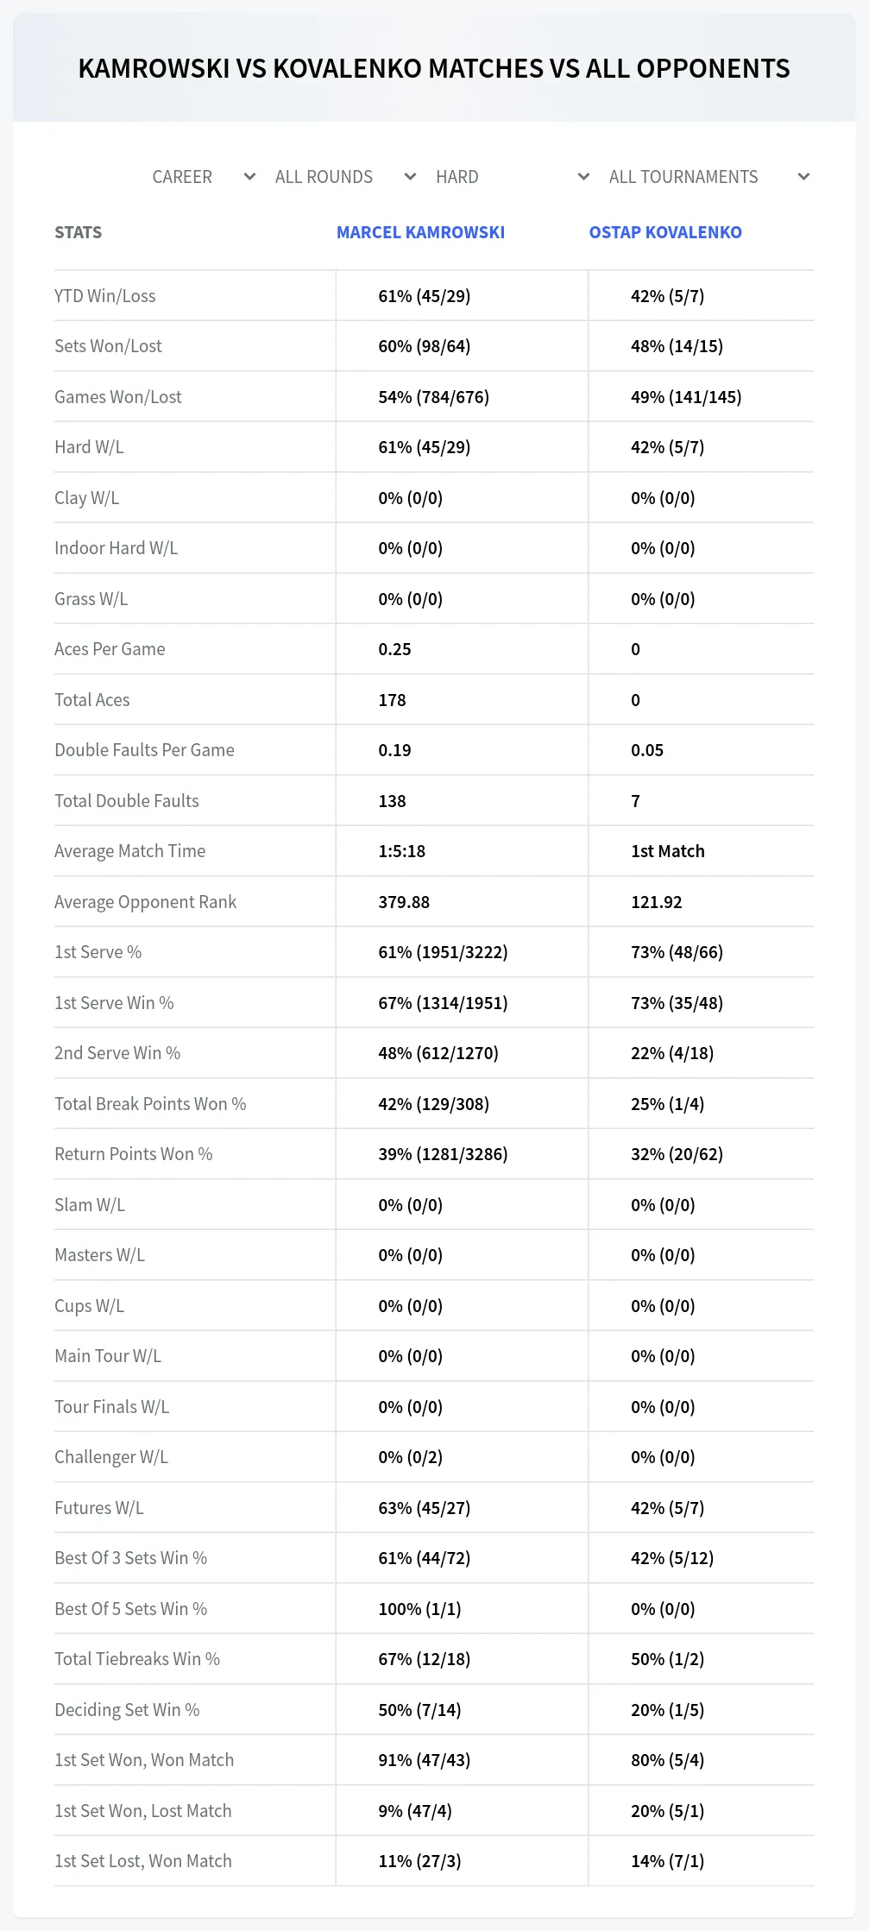Select Kamrowski's Total Aces value 178

click(392, 700)
